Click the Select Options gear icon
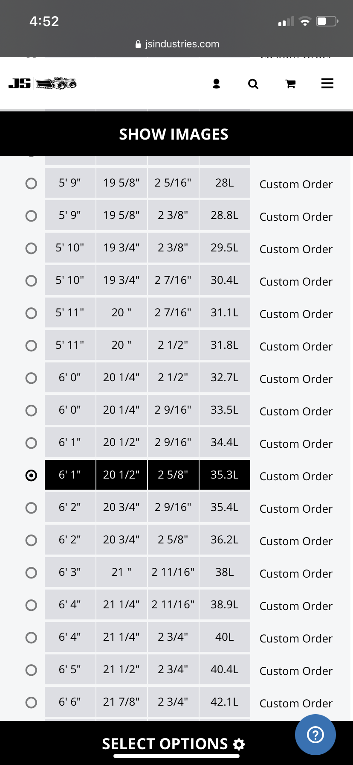Viewport: 353px width, 765px height. (x=239, y=745)
